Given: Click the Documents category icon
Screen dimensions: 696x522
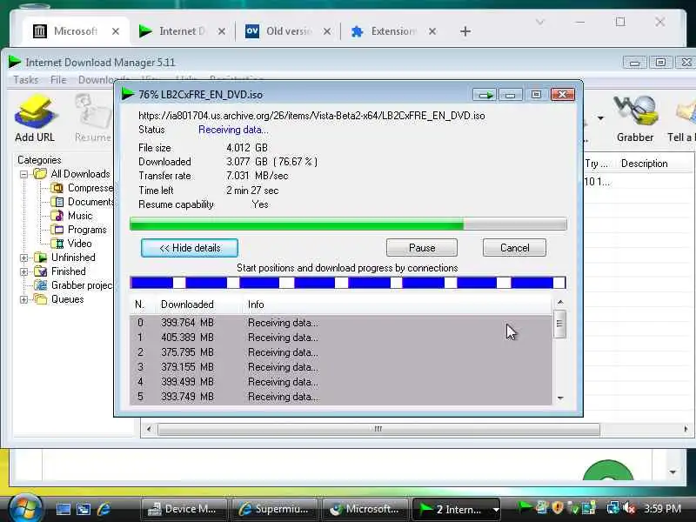Looking at the screenshot, I should [57, 202].
